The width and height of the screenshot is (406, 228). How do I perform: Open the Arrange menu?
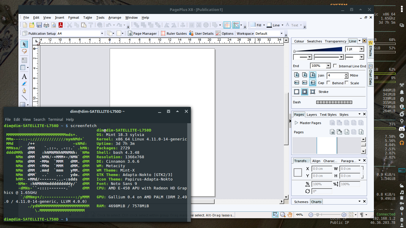(x=115, y=18)
